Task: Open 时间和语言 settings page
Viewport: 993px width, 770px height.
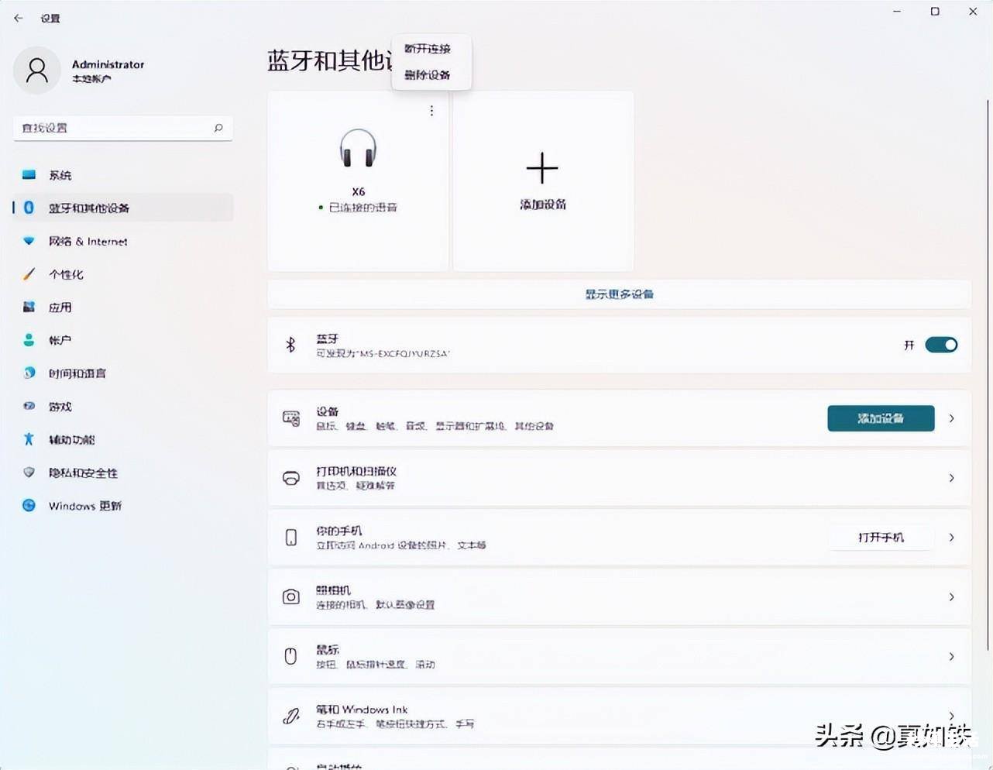Action: point(123,373)
